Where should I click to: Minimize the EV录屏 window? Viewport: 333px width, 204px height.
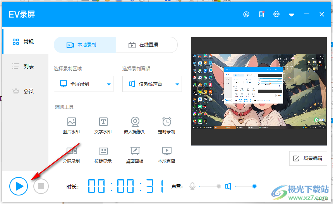pyautogui.click(x=307, y=14)
